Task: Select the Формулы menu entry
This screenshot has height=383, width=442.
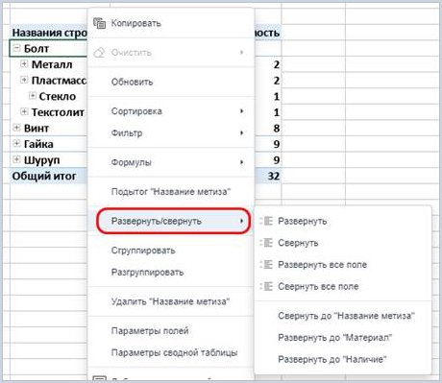Action: (x=171, y=162)
